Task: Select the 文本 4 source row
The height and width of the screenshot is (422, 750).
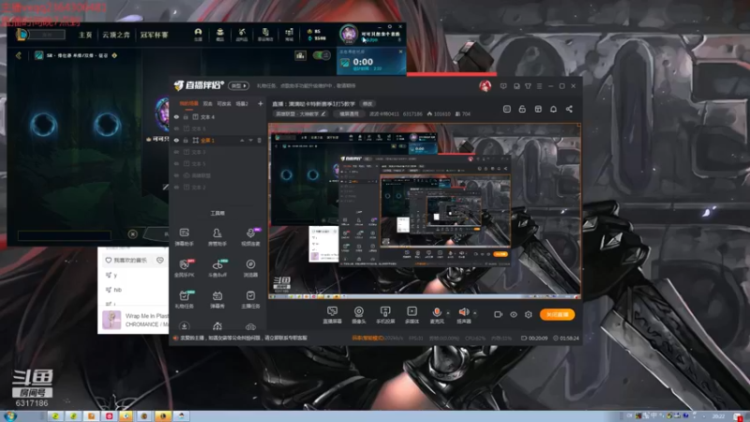Action: (217, 116)
